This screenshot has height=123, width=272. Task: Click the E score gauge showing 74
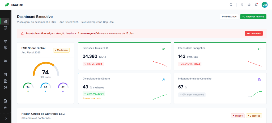[28, 86]
